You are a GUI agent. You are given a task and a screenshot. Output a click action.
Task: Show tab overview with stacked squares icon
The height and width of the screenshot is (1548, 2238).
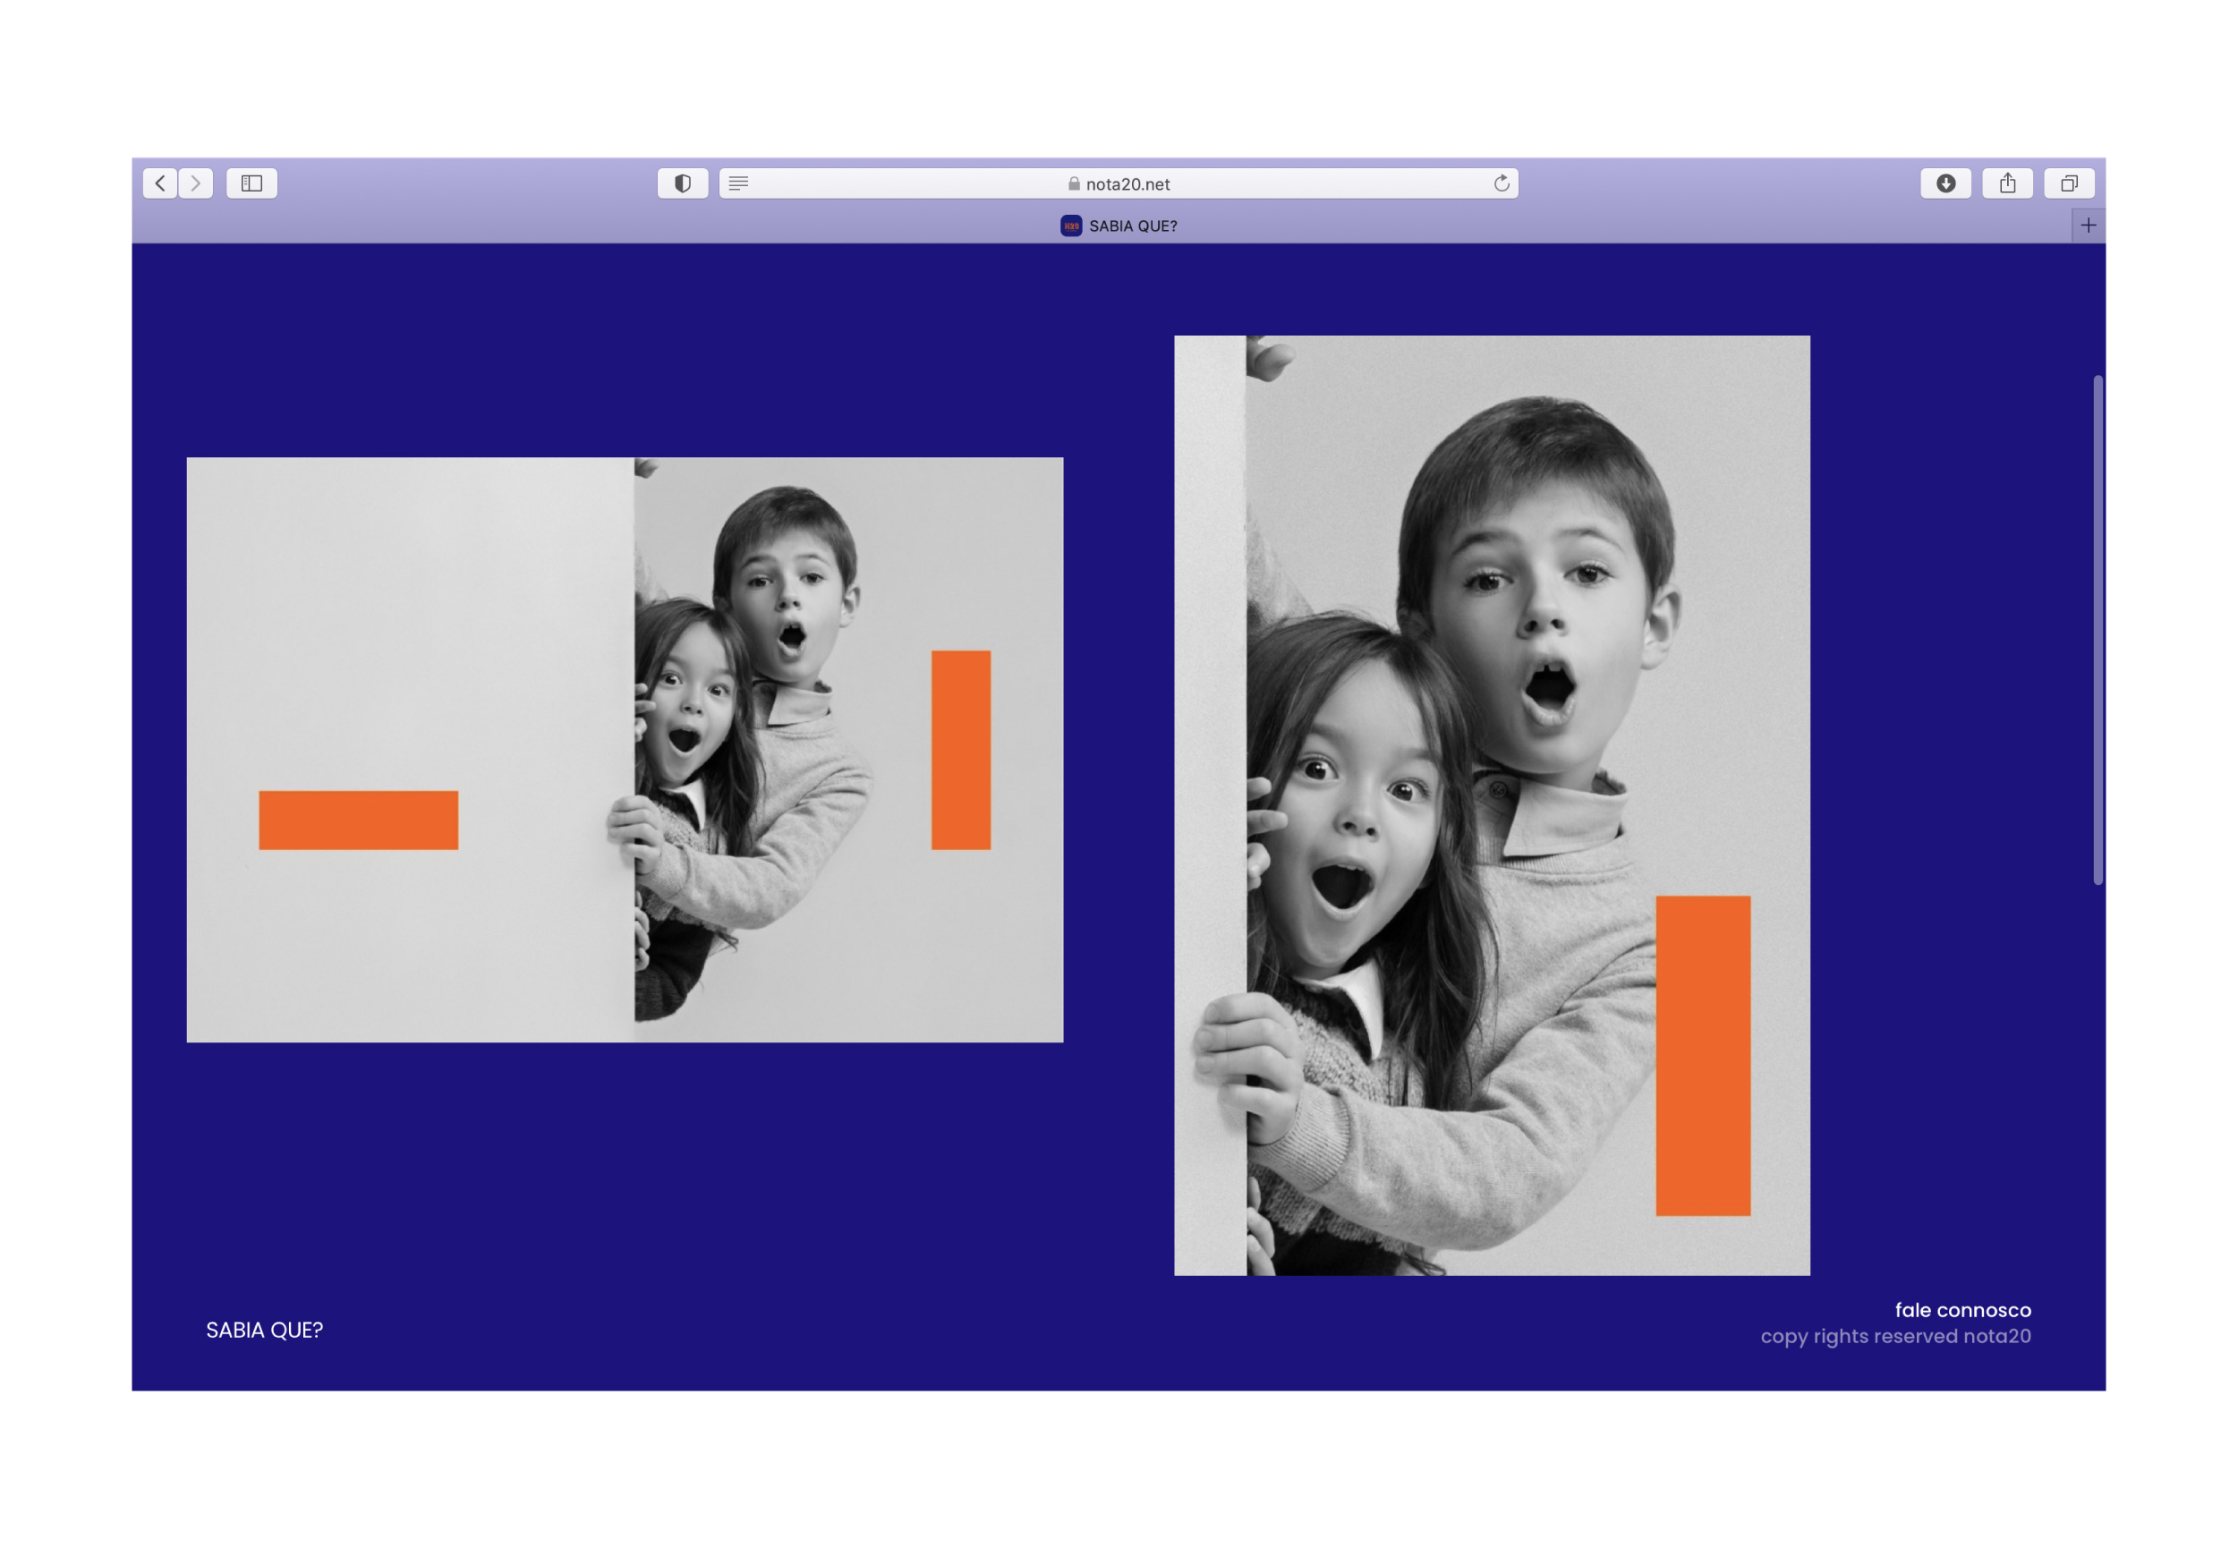(2068, 183)
